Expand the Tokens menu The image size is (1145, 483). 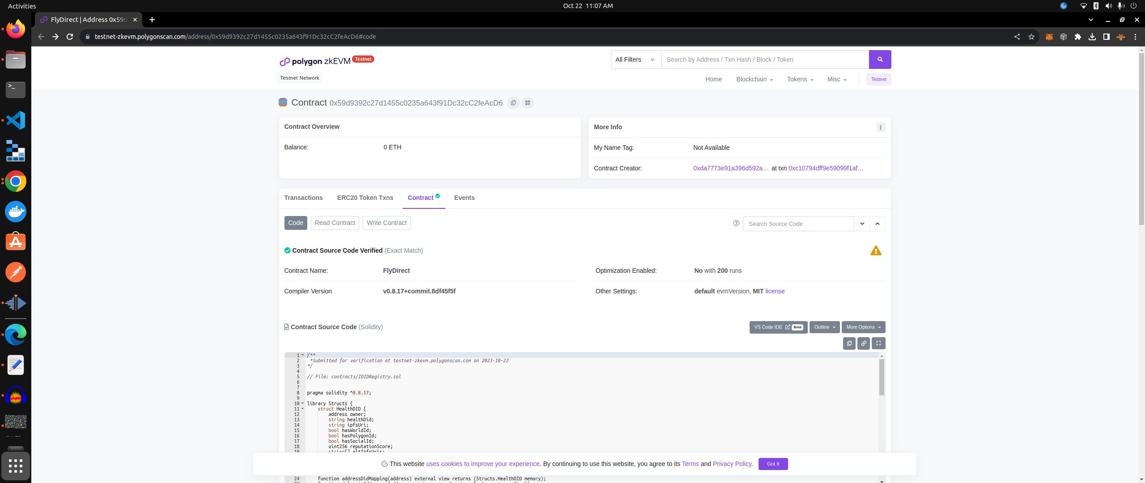(800, 79)
